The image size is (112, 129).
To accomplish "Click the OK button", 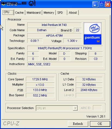I will [100, 124].
